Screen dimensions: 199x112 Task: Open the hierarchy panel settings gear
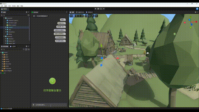click(x=26, y=12)
